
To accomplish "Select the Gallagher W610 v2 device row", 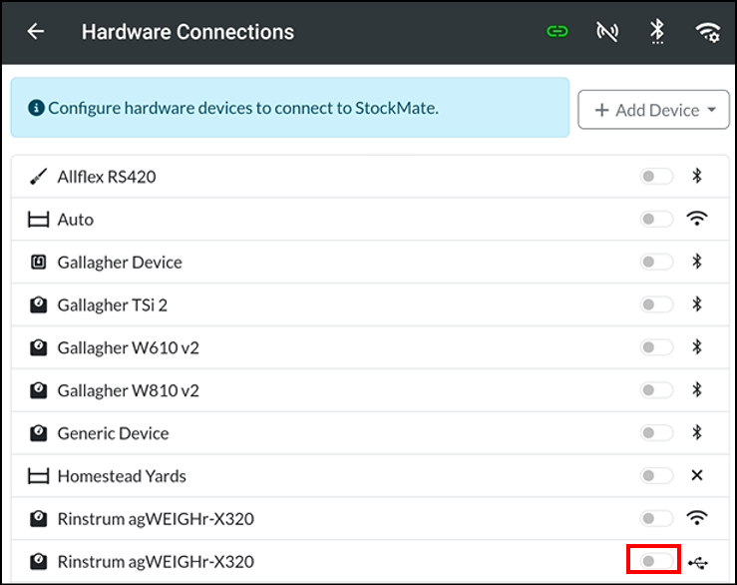I will coord(370,347).
